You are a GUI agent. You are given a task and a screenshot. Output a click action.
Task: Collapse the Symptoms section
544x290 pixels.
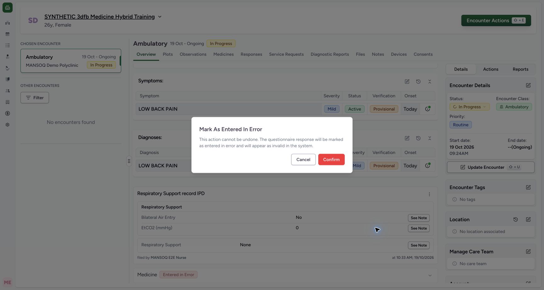pos(430,82)
